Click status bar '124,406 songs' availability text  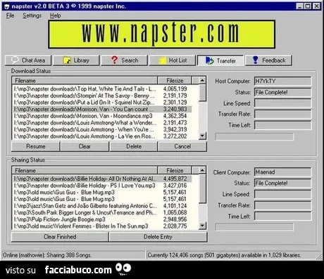coord(224,255)
